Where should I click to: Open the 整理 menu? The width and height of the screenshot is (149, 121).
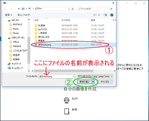coord(8,15)
